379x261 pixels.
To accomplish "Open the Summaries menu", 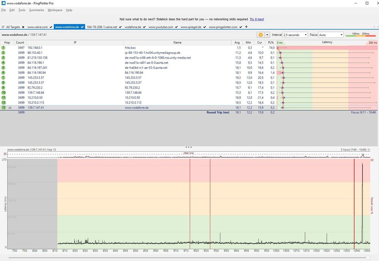I will pos(36,10).
